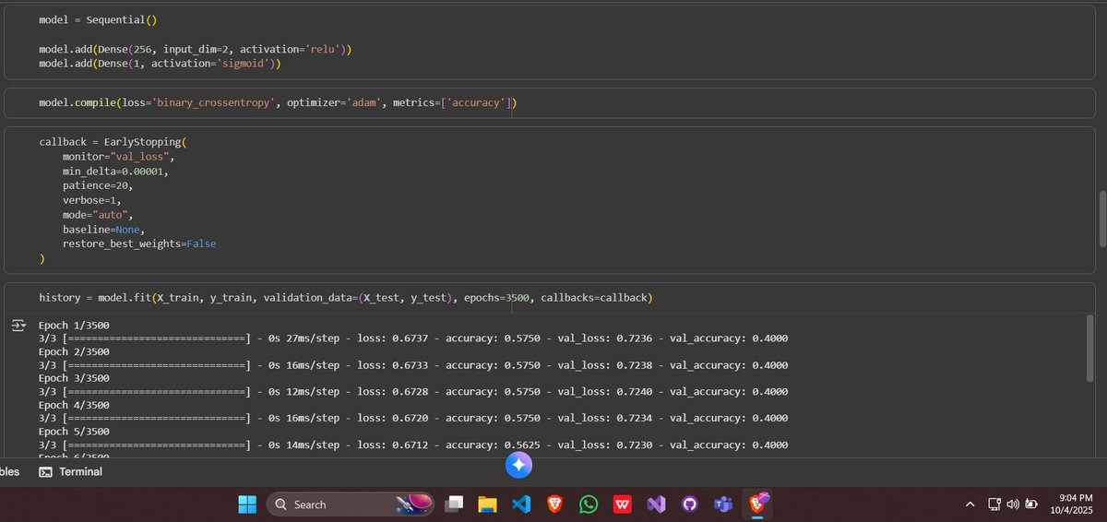The height and width of the screenshot is (522, 1107).
Task: Click the 'Epoch 5/3500' output text
Action: click(x=74, y=432)
